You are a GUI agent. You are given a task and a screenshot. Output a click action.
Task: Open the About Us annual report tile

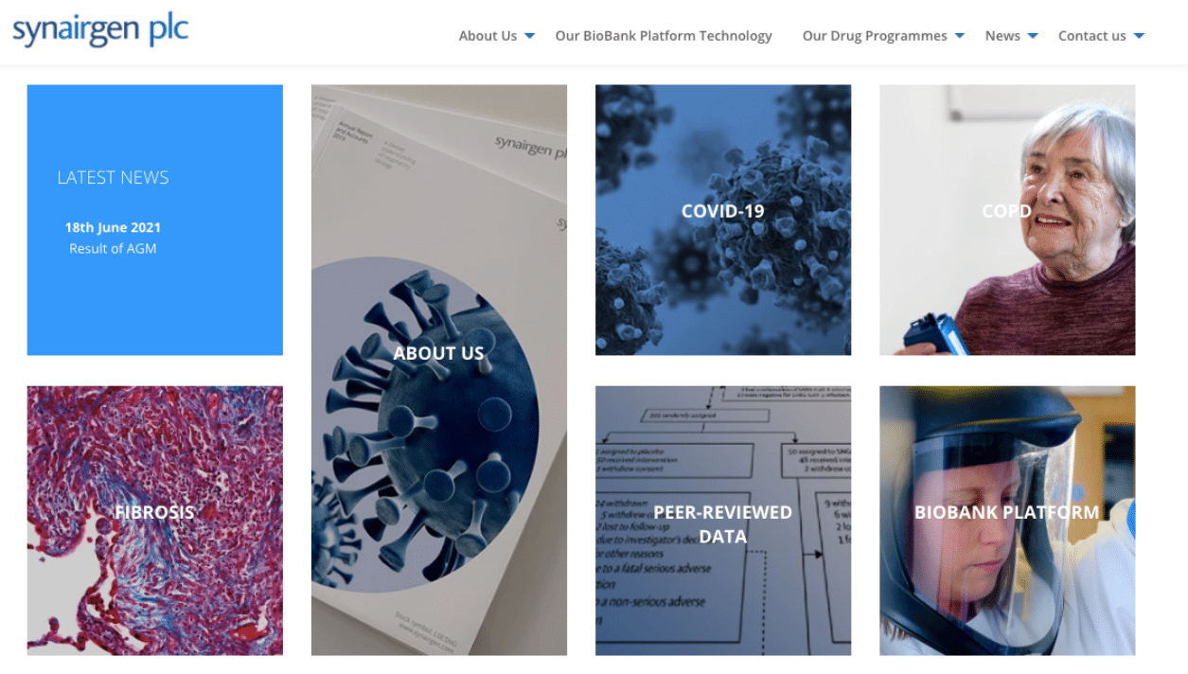439,370
